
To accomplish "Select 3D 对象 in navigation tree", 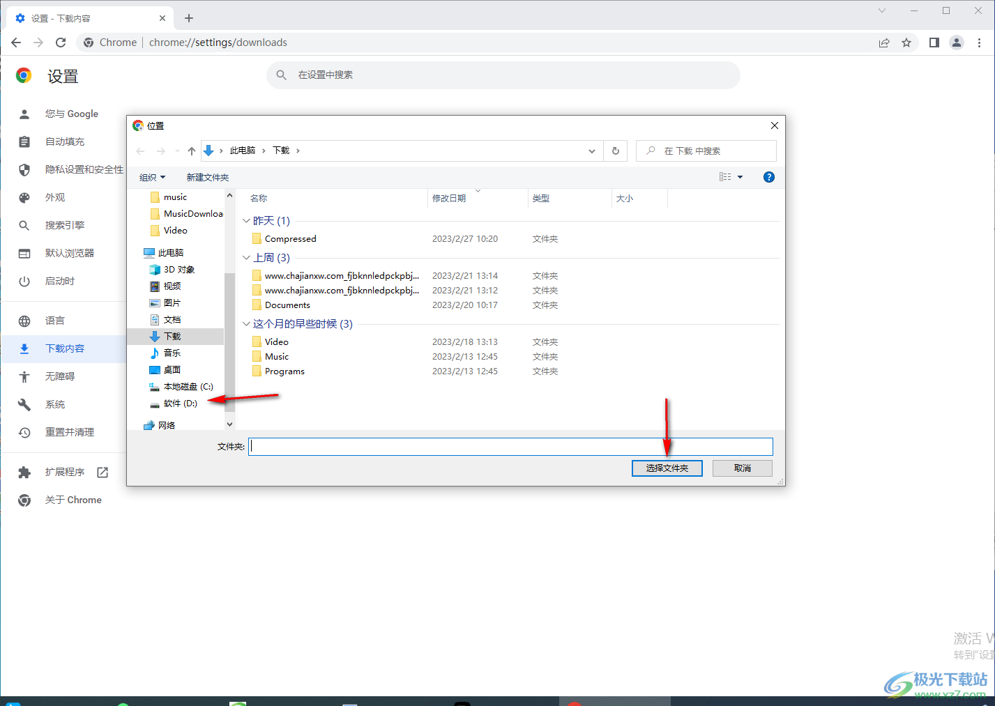I will point(172,270).
